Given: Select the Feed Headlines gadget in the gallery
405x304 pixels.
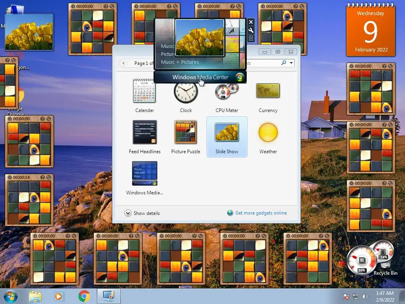Looking at the screenshot, I should pyautogui.click(x=145, y=137).
